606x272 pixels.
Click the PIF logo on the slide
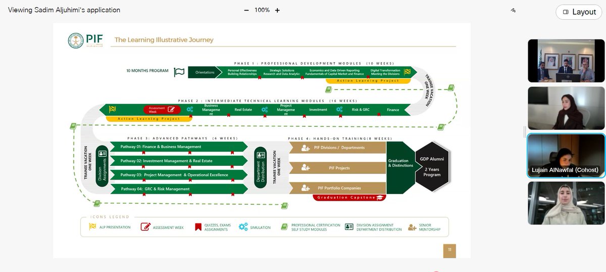[x=85, y=39]
